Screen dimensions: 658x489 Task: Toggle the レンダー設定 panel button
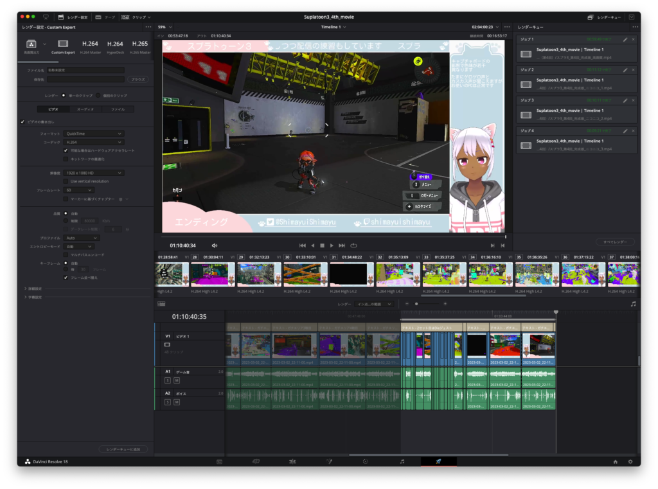(x=73, y=17)
